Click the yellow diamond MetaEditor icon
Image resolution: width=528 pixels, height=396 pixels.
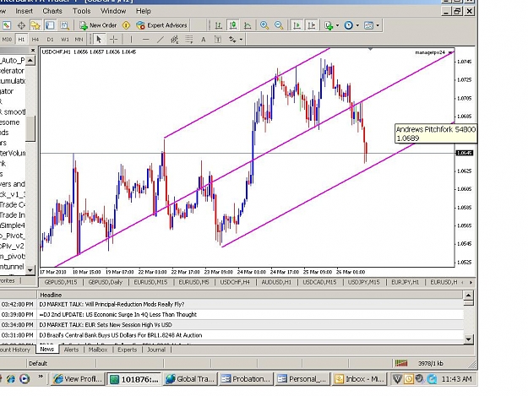pyautogui.click(x=126, y=25)
